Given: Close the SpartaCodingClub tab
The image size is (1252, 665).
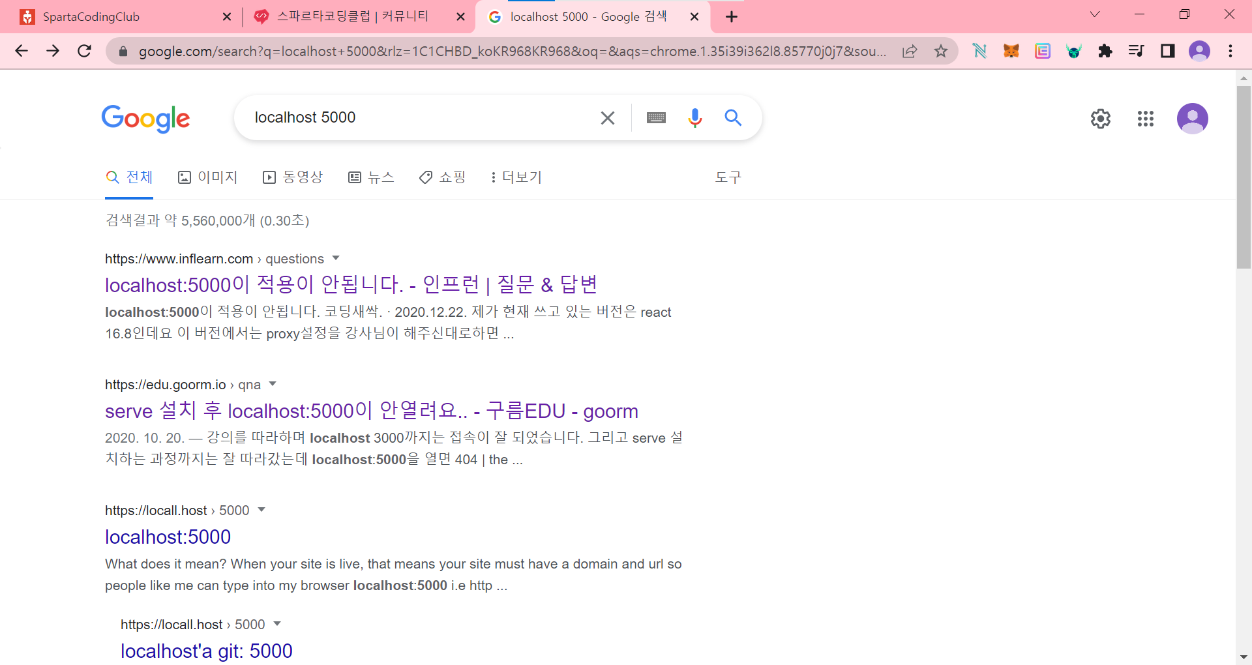Looking at the screenshot, I should pyautogui.click(x=227, y=17).
